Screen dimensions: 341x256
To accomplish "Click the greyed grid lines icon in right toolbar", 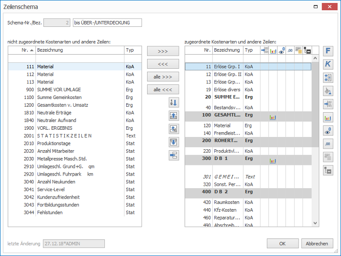I will click(328, 157).
